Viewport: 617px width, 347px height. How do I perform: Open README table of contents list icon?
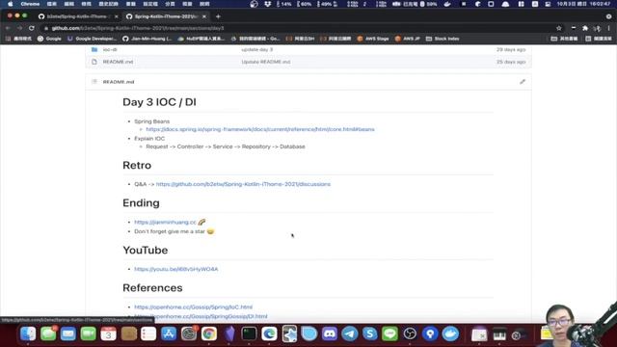pyautogui.click(x=94, y=81)
